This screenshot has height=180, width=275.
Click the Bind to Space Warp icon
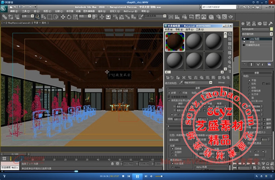(x=17, y=17)
